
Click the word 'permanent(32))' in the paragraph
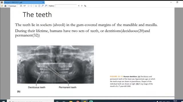click(27, 35)
